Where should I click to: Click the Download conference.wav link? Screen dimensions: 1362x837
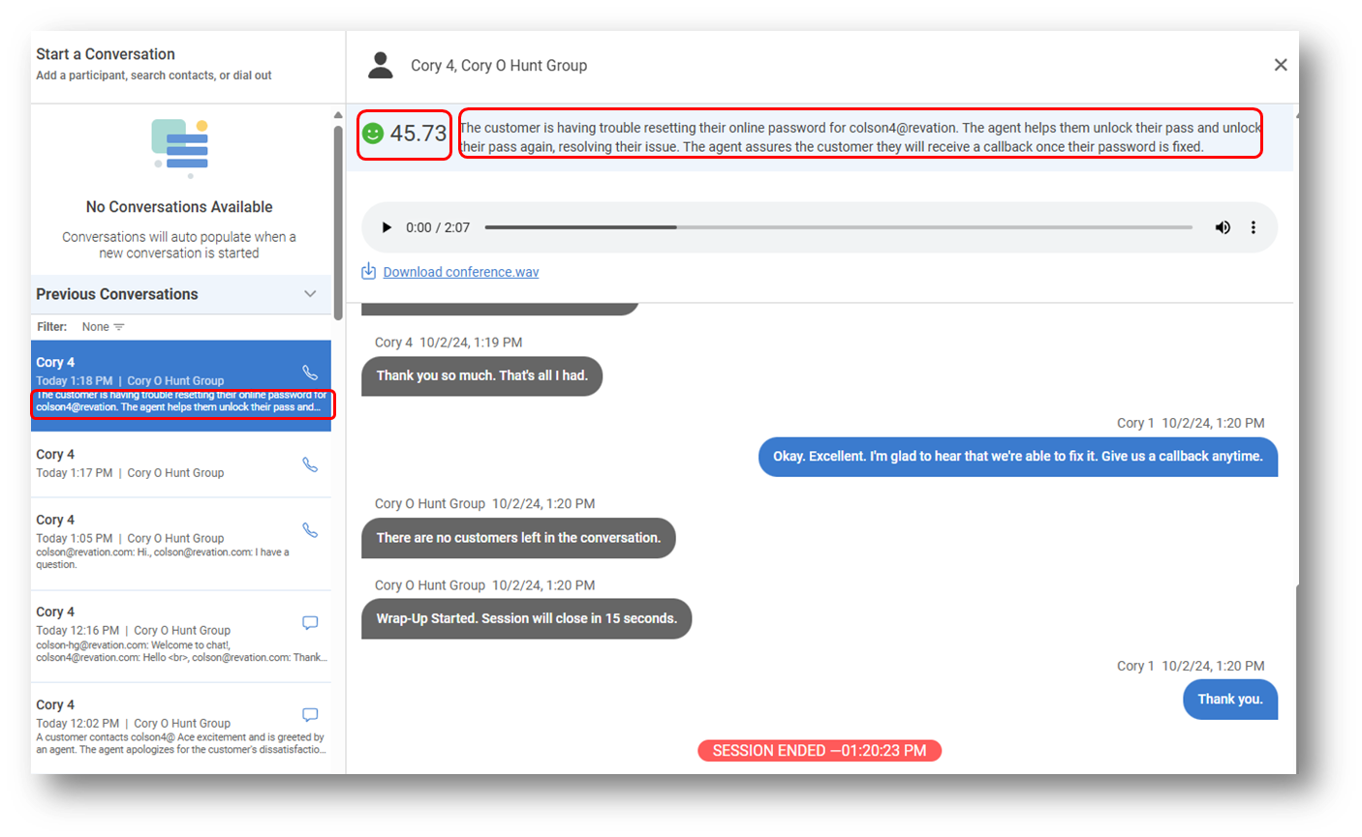click(461, 272)
